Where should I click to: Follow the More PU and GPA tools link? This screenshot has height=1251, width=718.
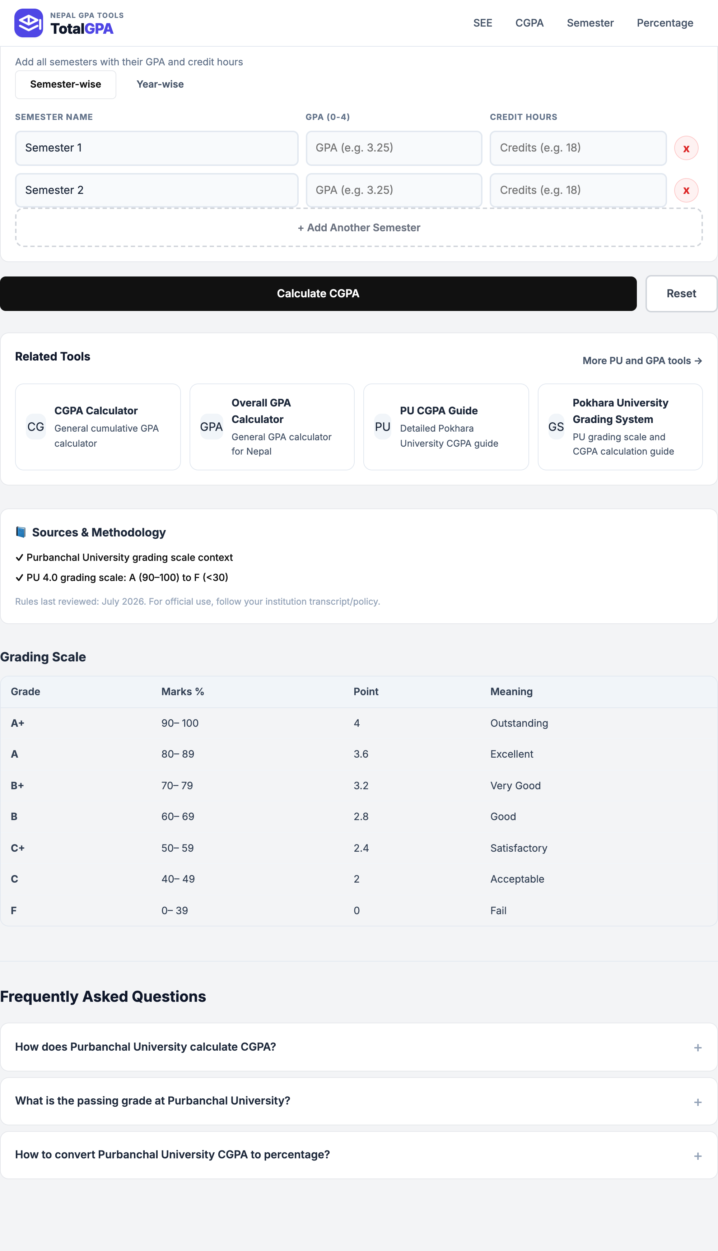pyautogui.click(x=642, y=361)
